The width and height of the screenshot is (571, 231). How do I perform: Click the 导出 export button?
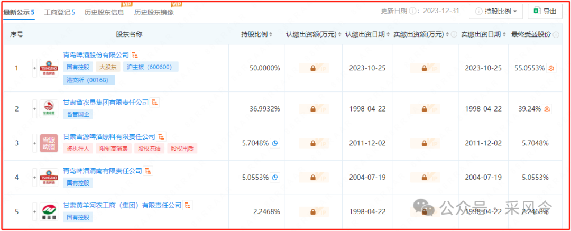[x=545, y=11]
